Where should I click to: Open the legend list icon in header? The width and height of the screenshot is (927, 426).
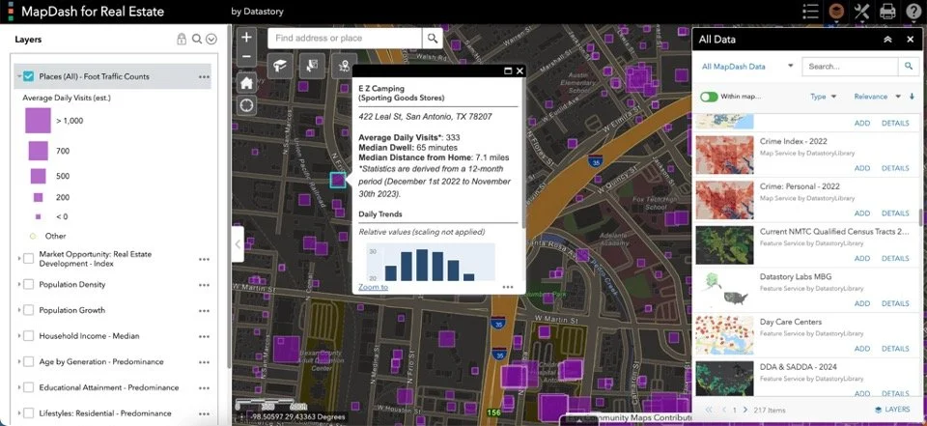(810, 12)
